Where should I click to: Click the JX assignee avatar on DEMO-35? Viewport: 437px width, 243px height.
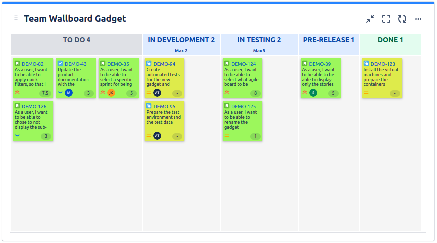pyautogui.click(x=111, y=93)
